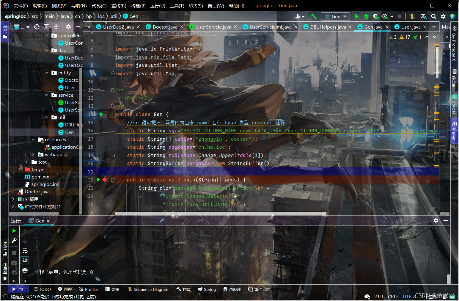Close the Gen.java editor tab
This screenshot has height=301, width=459.
(x=387, y=27)
